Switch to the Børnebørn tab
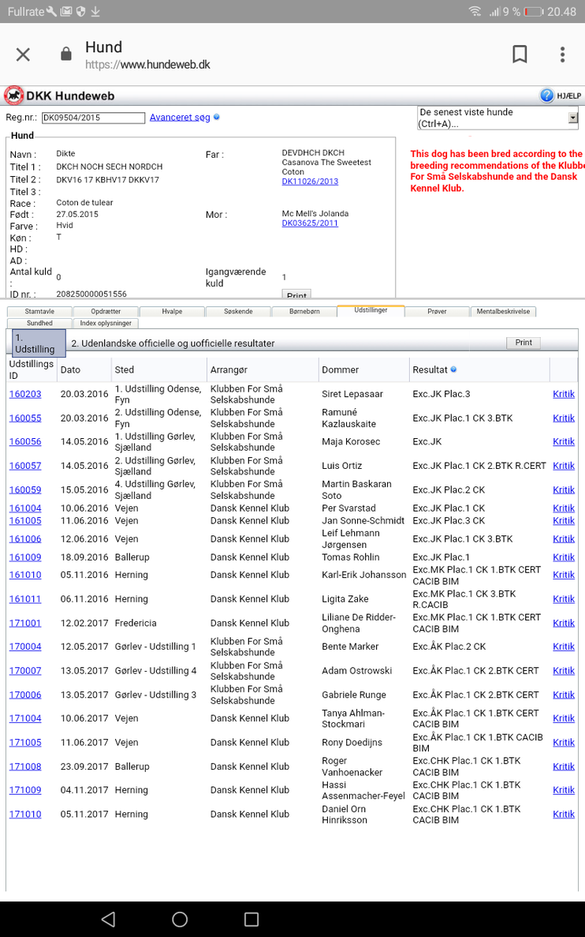This screenshot has width=585, height=937. click(x=304, y=311)
